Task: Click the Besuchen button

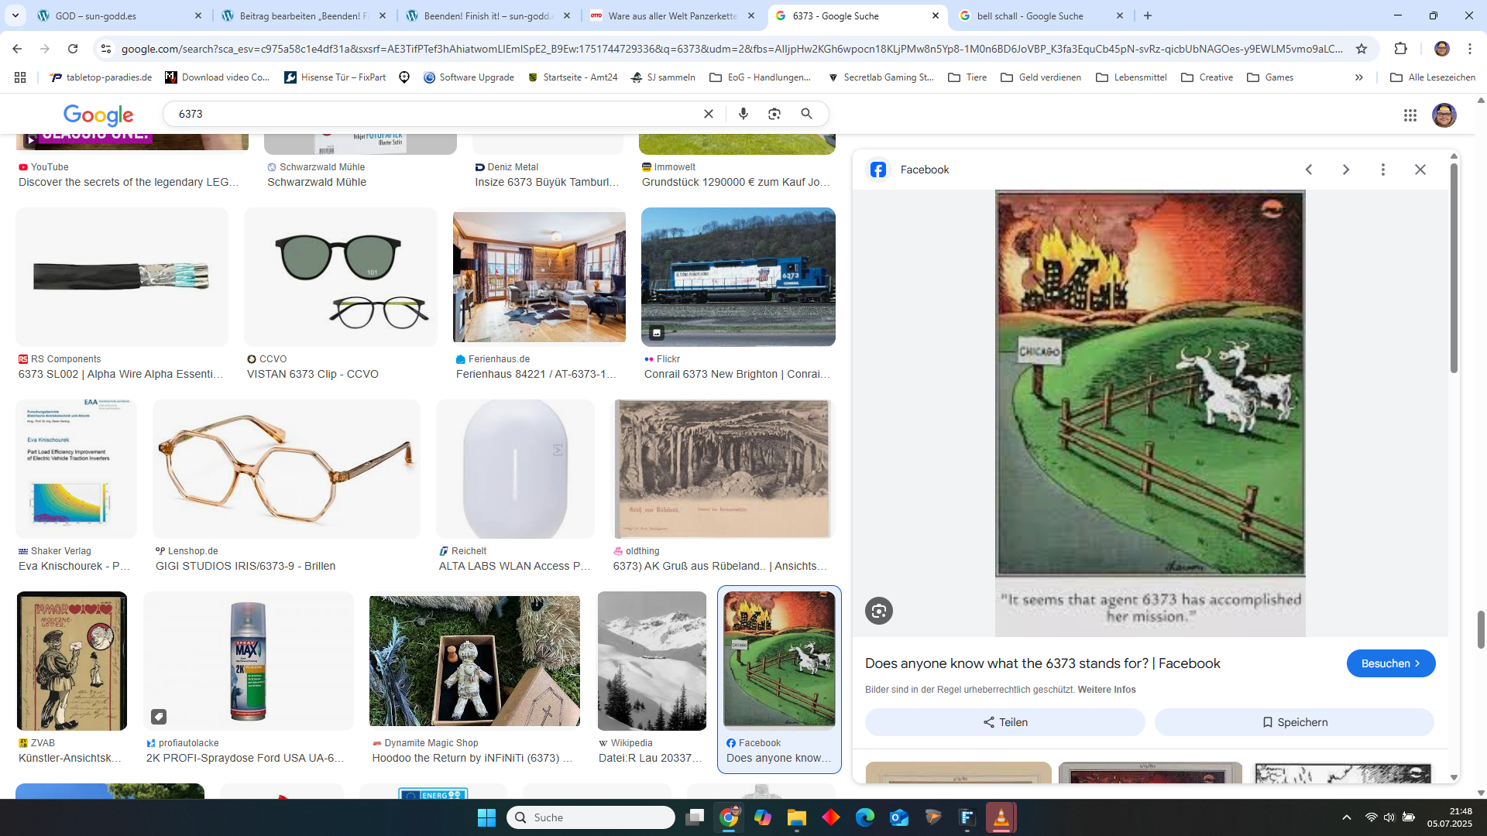Action: (1391, 663)
